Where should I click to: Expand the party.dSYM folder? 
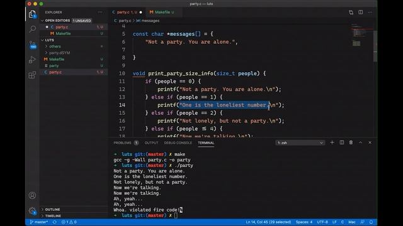point(59,53)
